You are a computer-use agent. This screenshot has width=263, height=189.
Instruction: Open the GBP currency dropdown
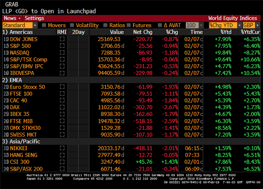[x=251, y=25]
